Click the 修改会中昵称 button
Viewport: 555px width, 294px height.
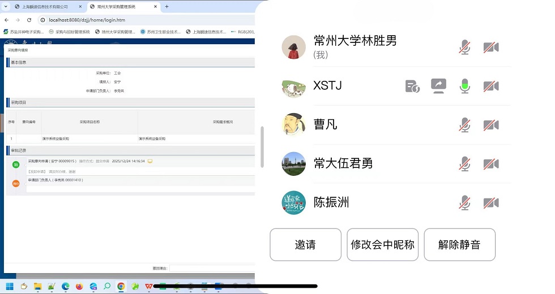click(x=382, y=245)
